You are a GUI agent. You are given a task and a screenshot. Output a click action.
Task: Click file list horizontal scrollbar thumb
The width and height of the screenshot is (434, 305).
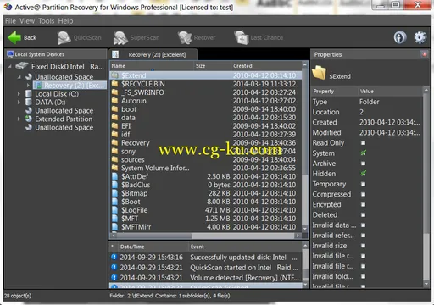pyautogui.click(x=153, y=236)
